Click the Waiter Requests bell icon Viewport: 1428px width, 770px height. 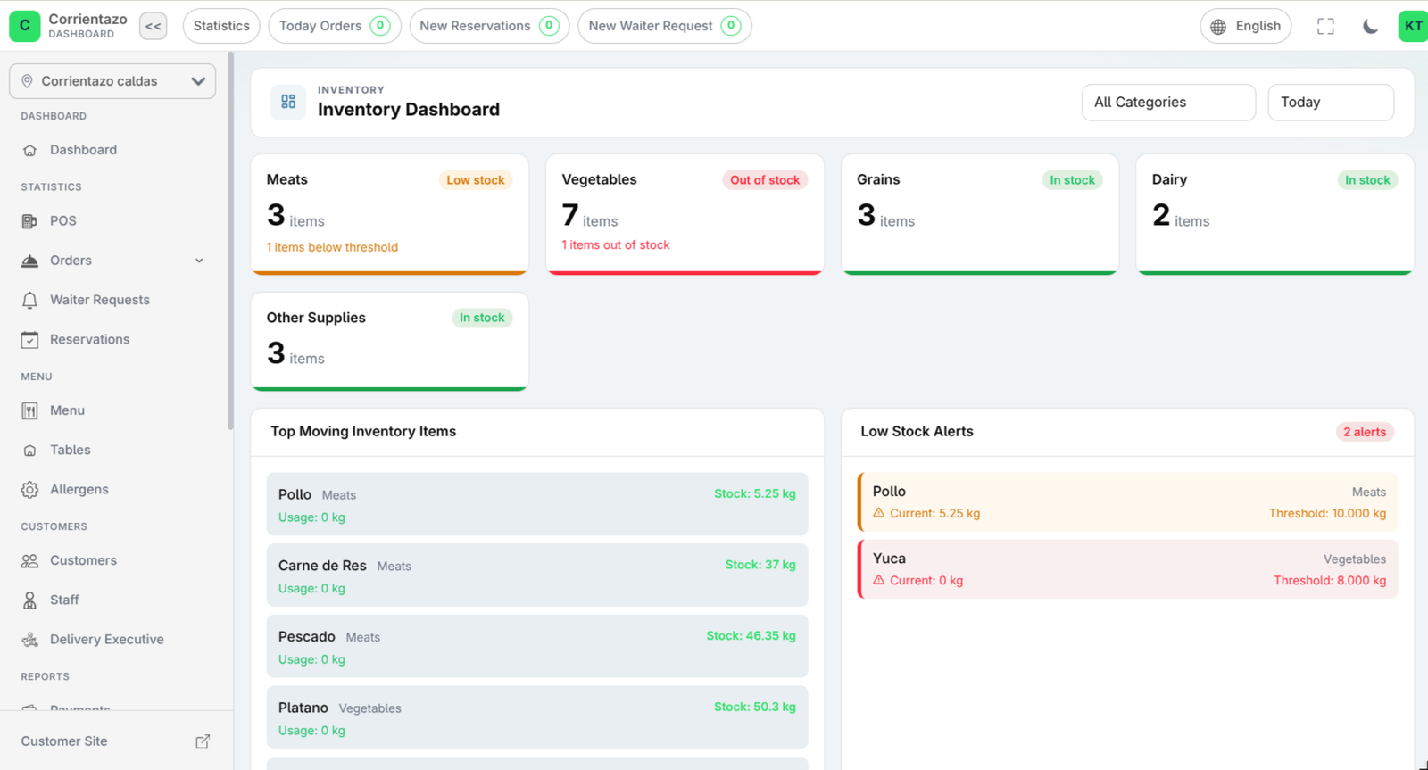[x=29, y=300]
